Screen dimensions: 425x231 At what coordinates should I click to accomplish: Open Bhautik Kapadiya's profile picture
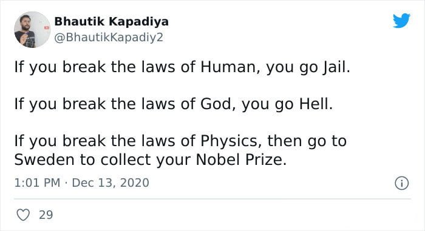point(32,30)
